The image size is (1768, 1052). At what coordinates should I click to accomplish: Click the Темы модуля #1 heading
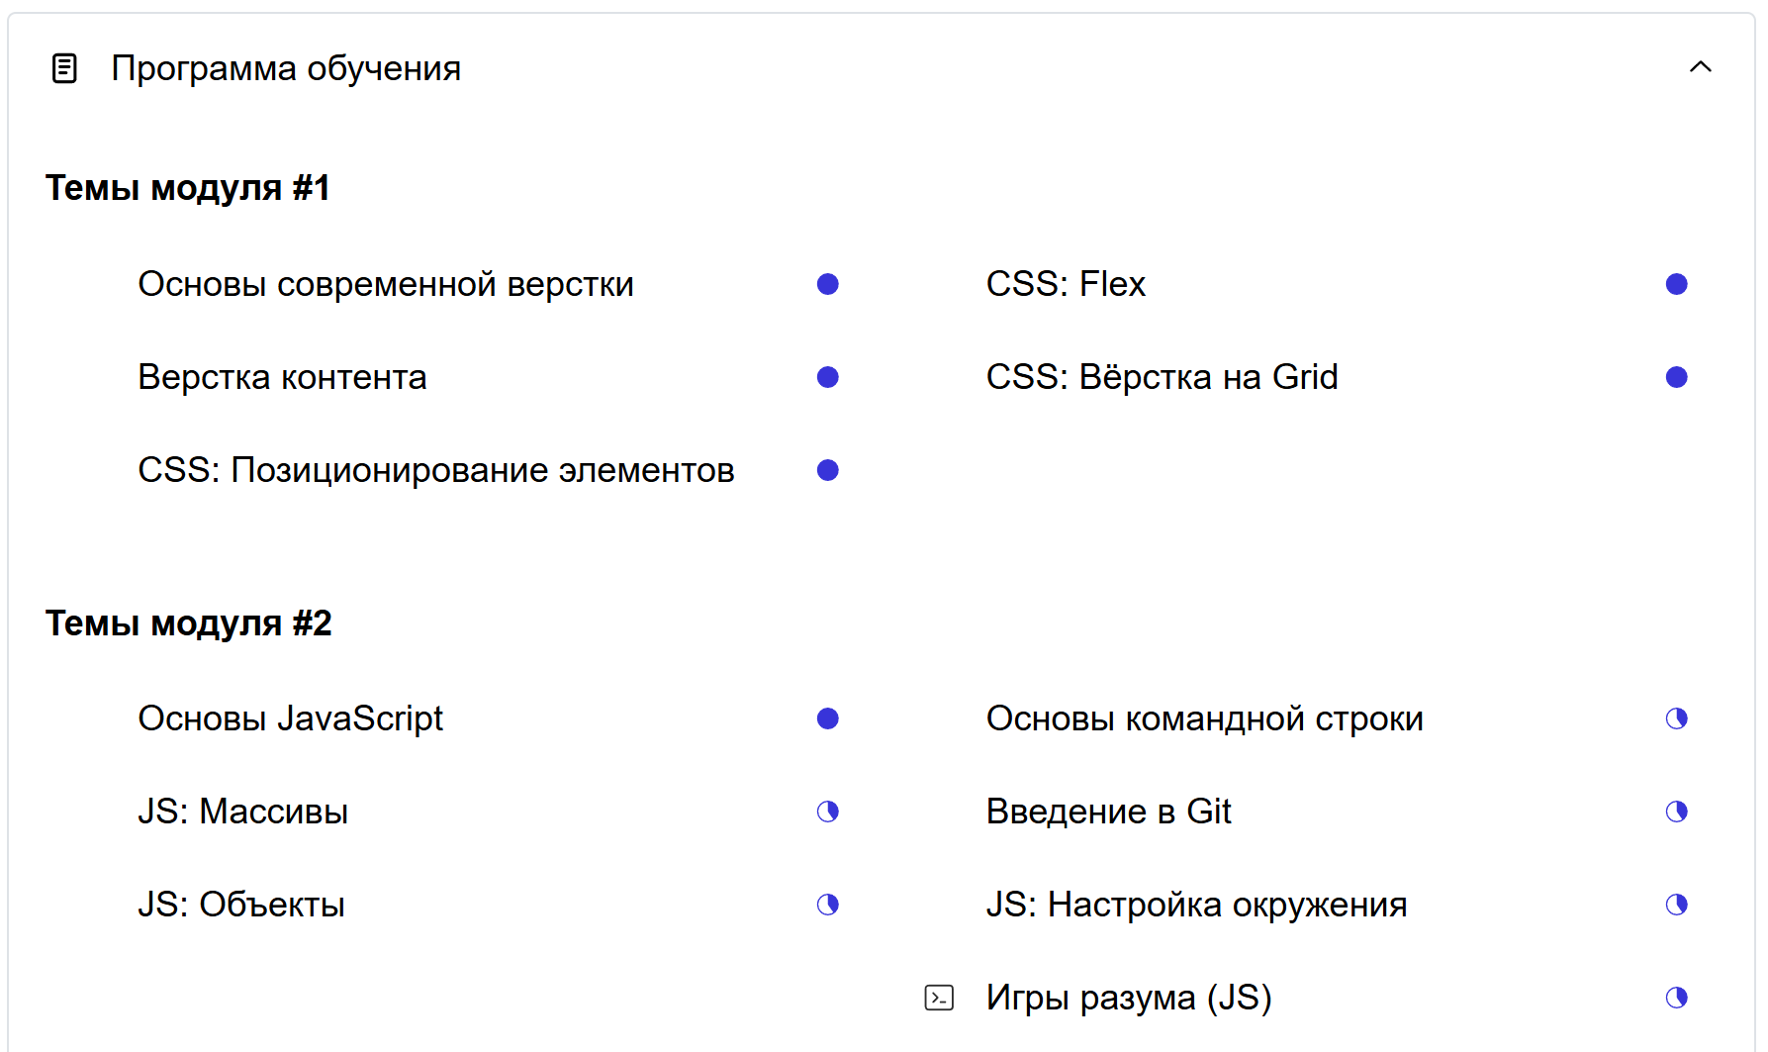coord(188,188)
